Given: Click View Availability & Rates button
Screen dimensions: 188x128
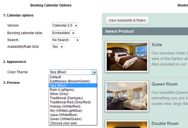Looking at the screenshot, I should (127, 20).
